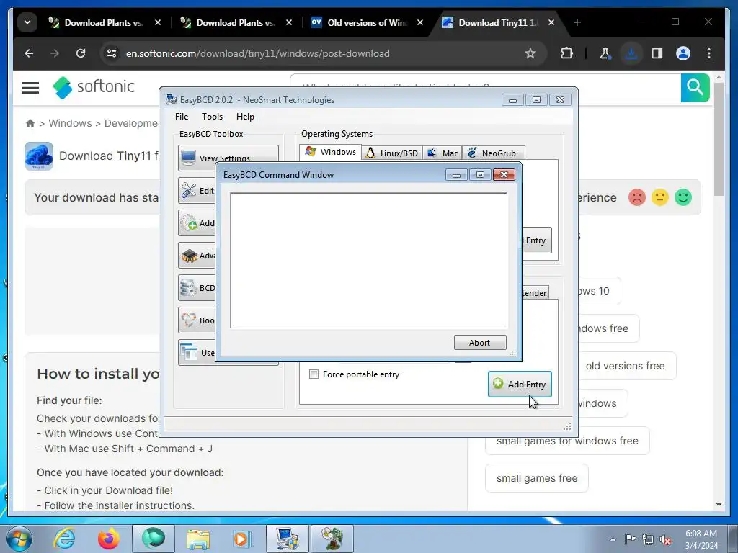Click the Edit boot menu wrench icon
Viewport: 738px width, 553px height.
pyautogui.click(x=189, y=190)
